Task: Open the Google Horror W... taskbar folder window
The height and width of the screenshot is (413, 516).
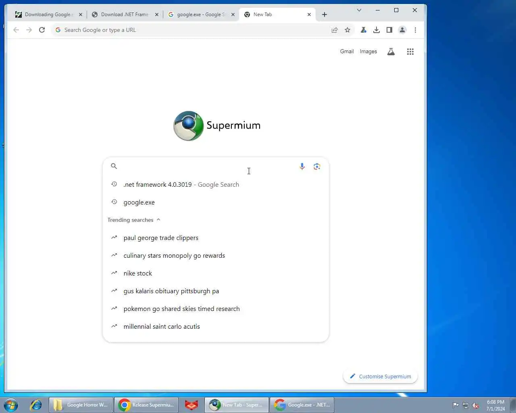Action: point(81,405)
